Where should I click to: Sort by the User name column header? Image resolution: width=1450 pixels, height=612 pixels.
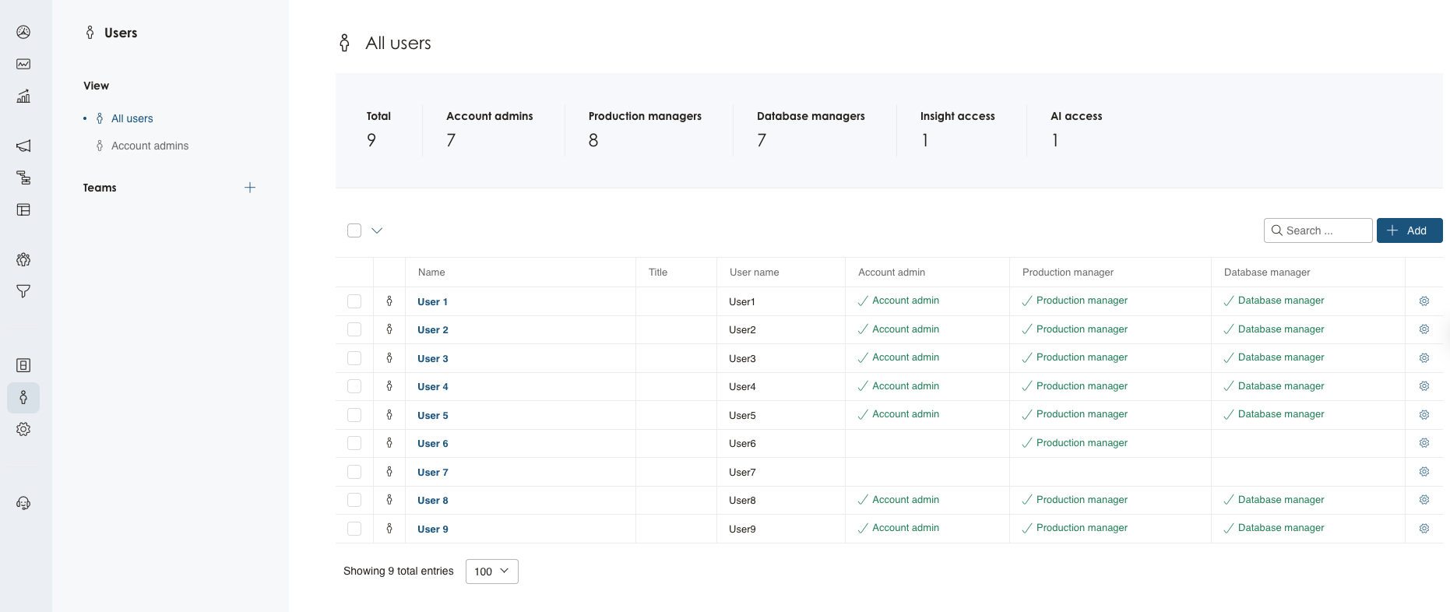754,273
